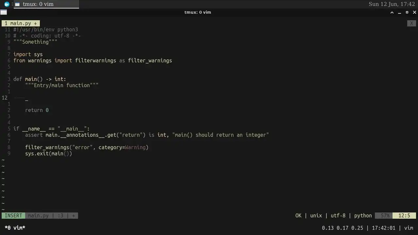Click the word filter_warnings in import line
This screenshot has width=418, height=235.
(150, 61)
